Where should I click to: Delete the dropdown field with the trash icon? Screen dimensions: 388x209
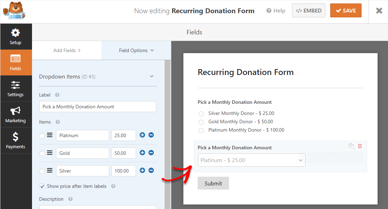coord(360,146)
